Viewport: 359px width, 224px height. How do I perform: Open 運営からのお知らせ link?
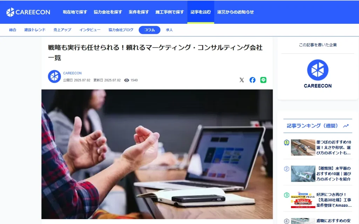[235, 12]
